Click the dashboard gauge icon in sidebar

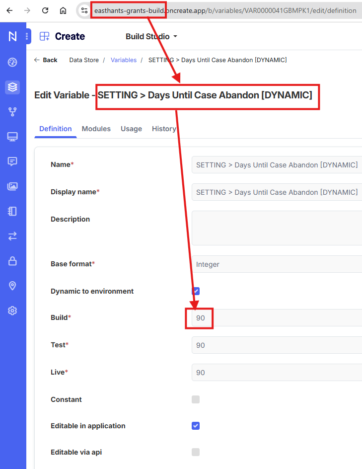13,62
